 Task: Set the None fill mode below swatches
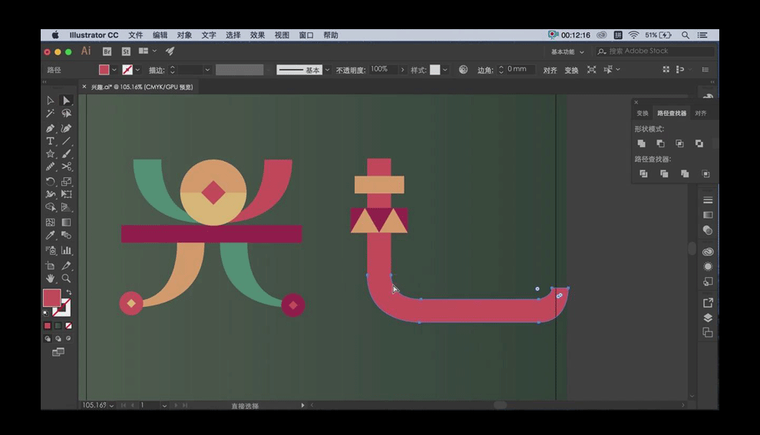pyautogui.click(x=68, y=325)
